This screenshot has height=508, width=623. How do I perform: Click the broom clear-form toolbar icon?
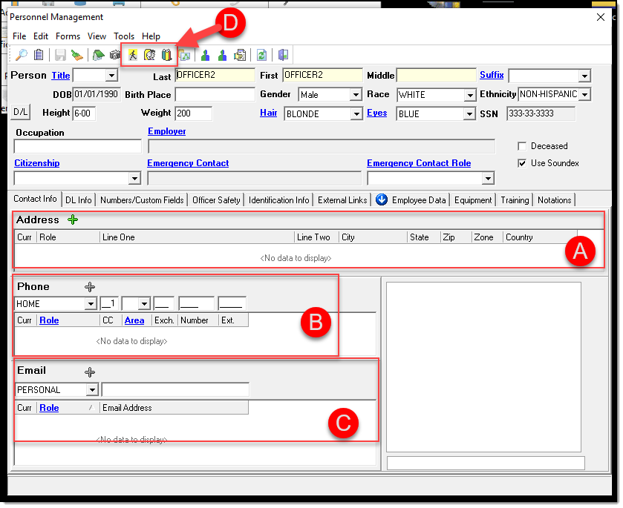point(77,55)
